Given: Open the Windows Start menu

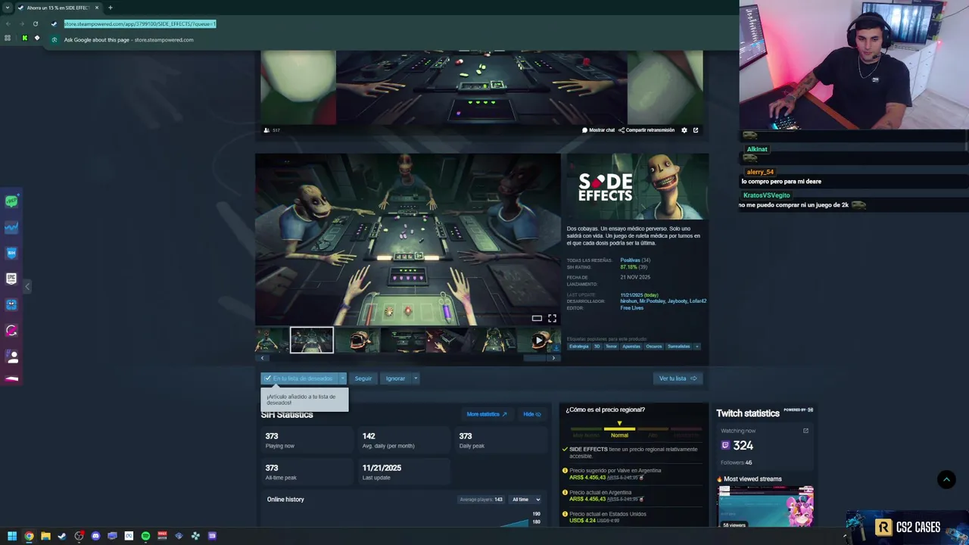Looking at the screenshot, I should tap(12, 536).
